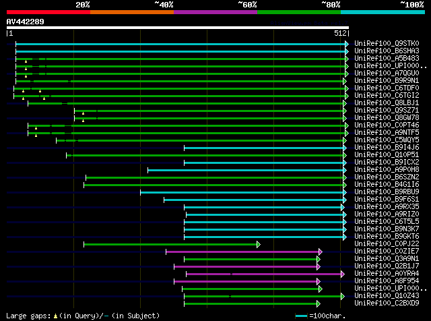Click the cyan 100char scale bar in the legend
Image resolution: width=431 pixels, height=321 pixels.
point(301,316)
